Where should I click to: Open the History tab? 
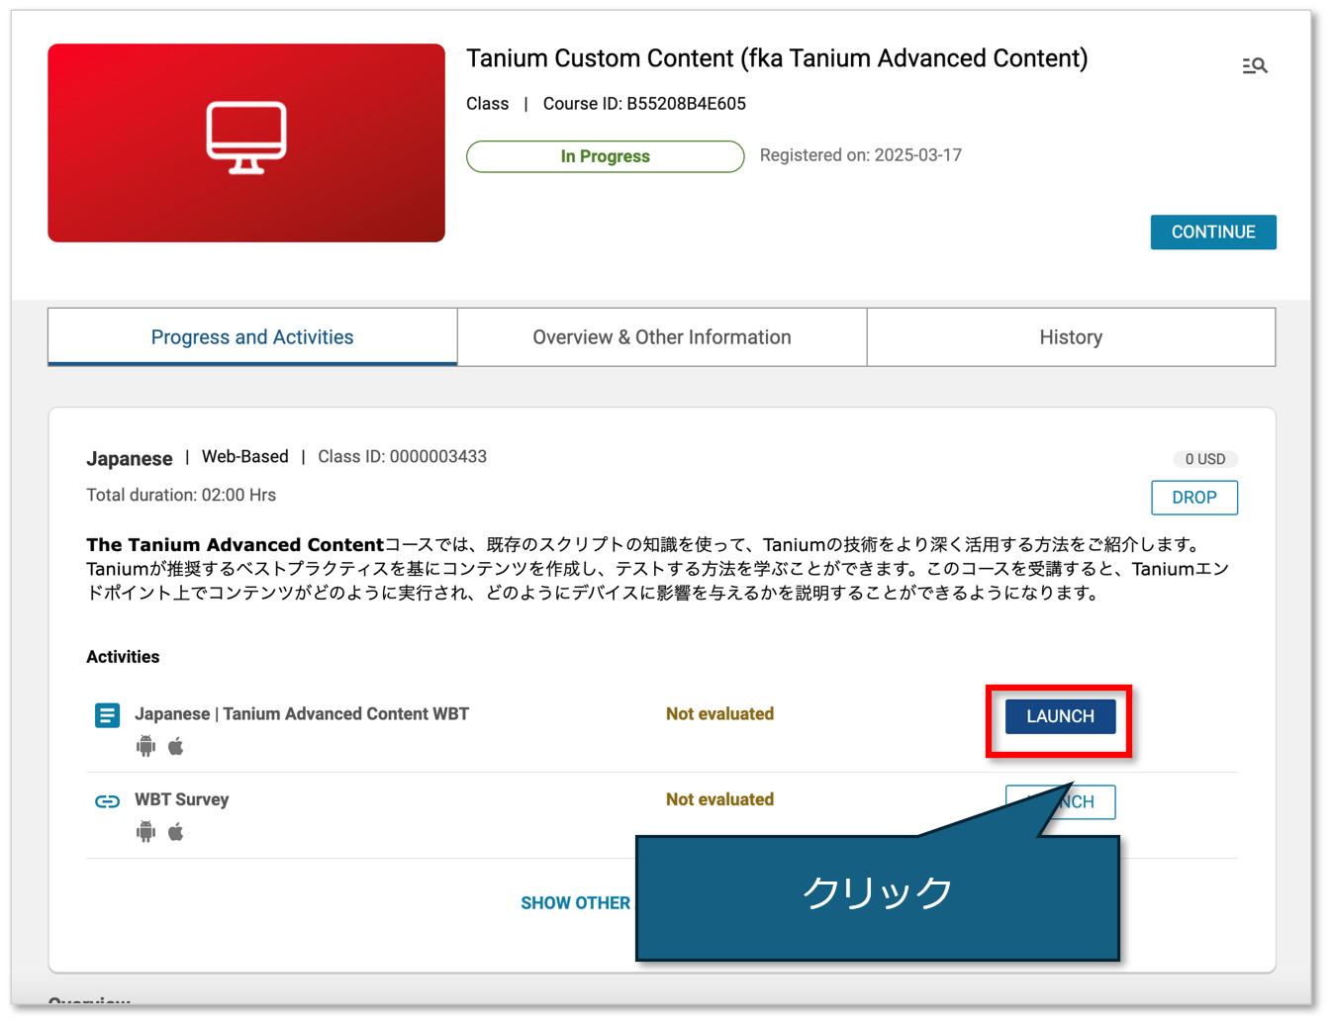point(1071,337)
